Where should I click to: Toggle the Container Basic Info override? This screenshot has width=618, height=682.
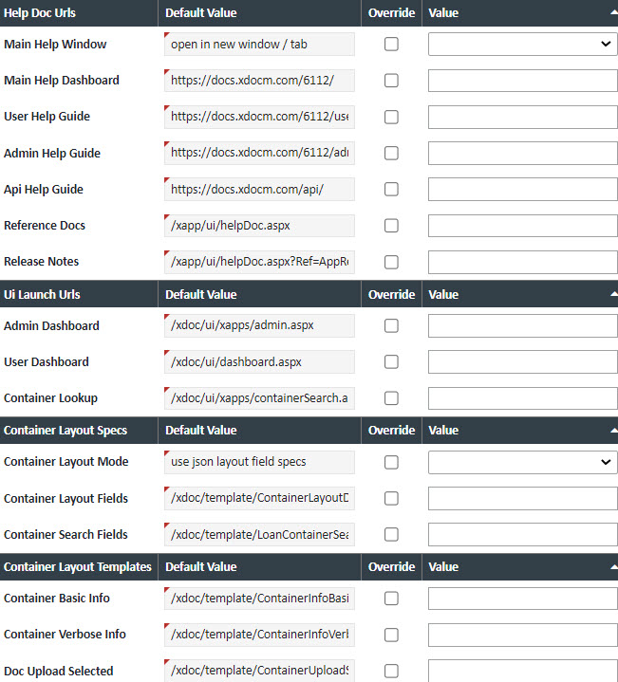click(x=391, y=599)
